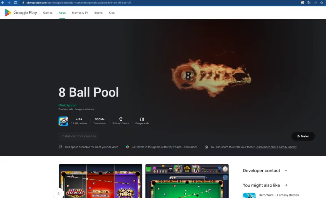Bookmark this page with star icon
Screen dimensions: 326x198
click(x=322, y=3)
